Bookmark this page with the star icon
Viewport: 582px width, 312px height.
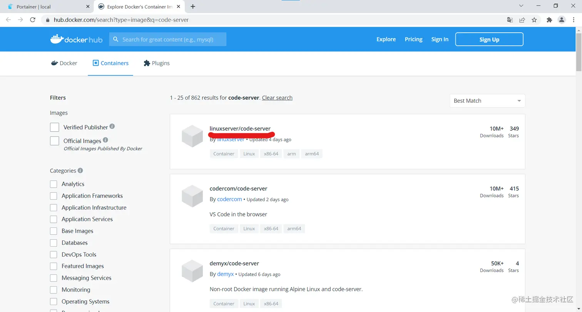tap(534, 20)
